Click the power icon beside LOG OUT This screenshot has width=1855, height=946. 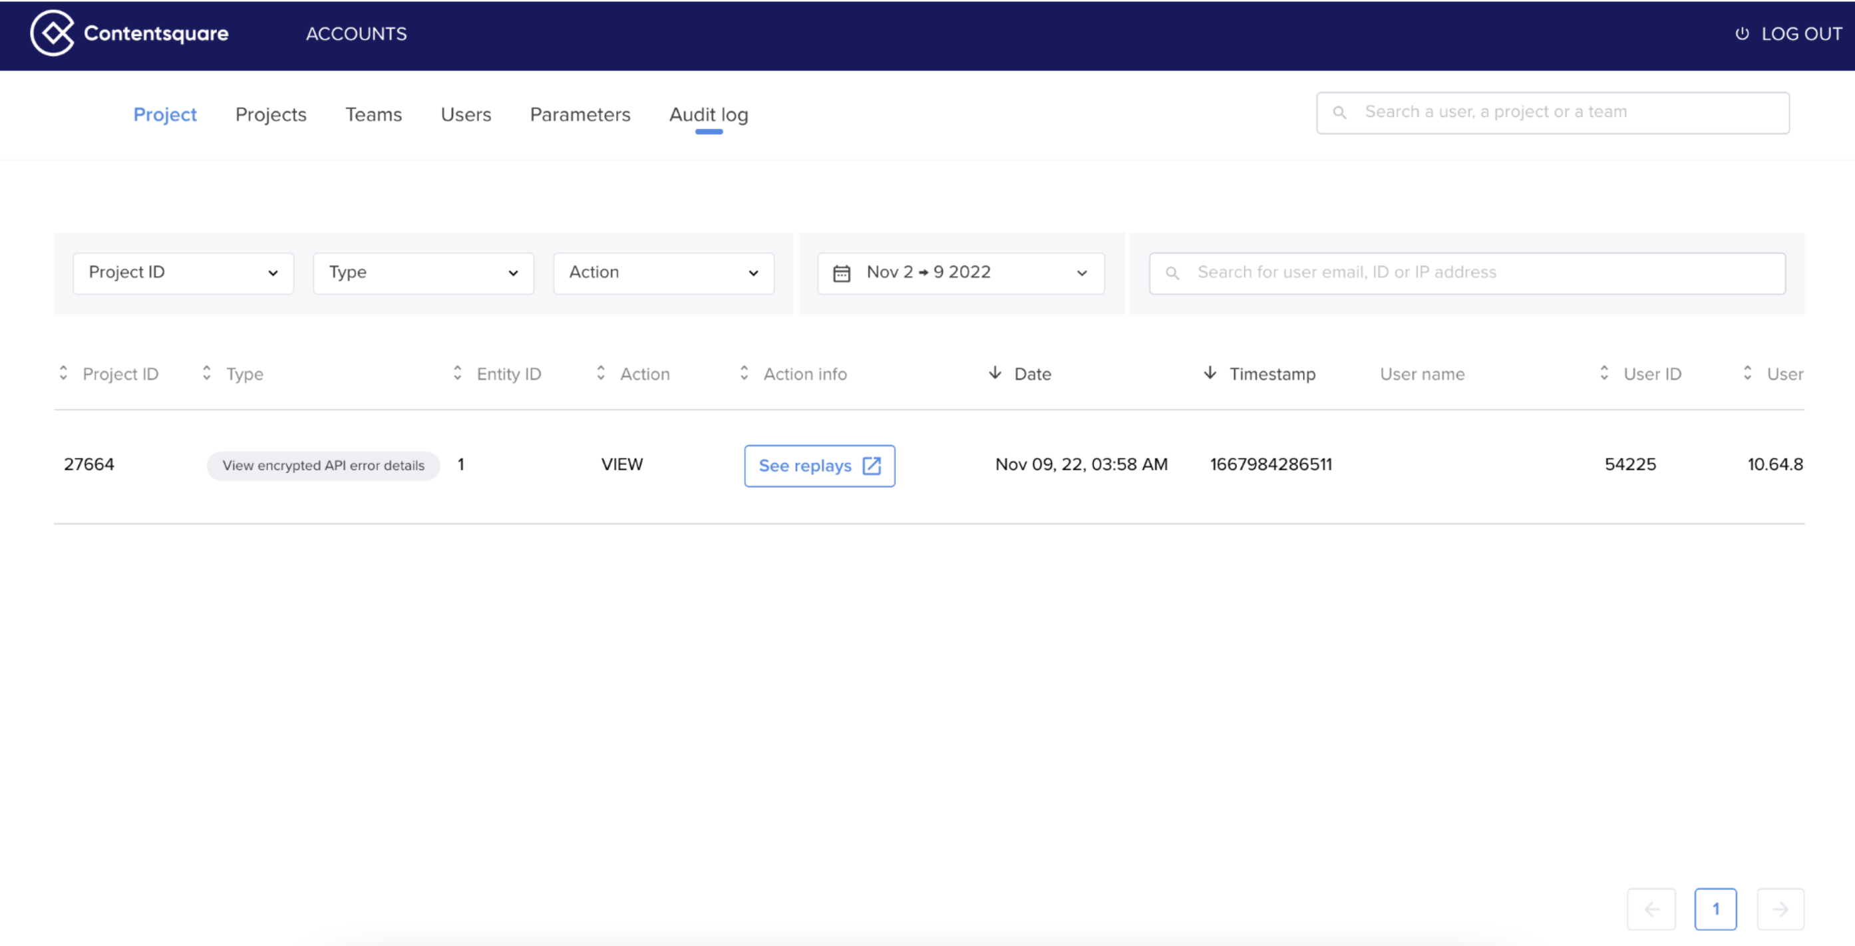click(x=1742, y=33)
